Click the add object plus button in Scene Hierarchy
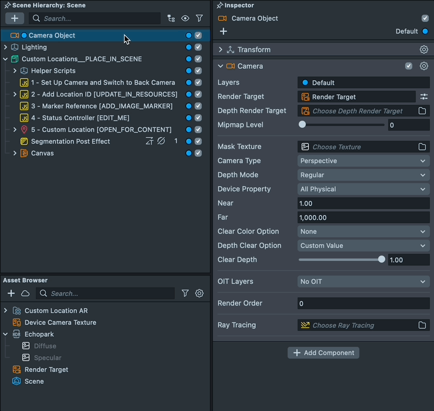Screen dimensions: 434x411 (15, 19)
